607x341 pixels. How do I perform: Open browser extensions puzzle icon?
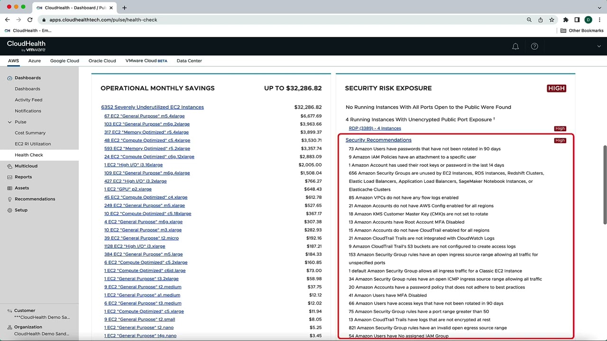(566, 20)
